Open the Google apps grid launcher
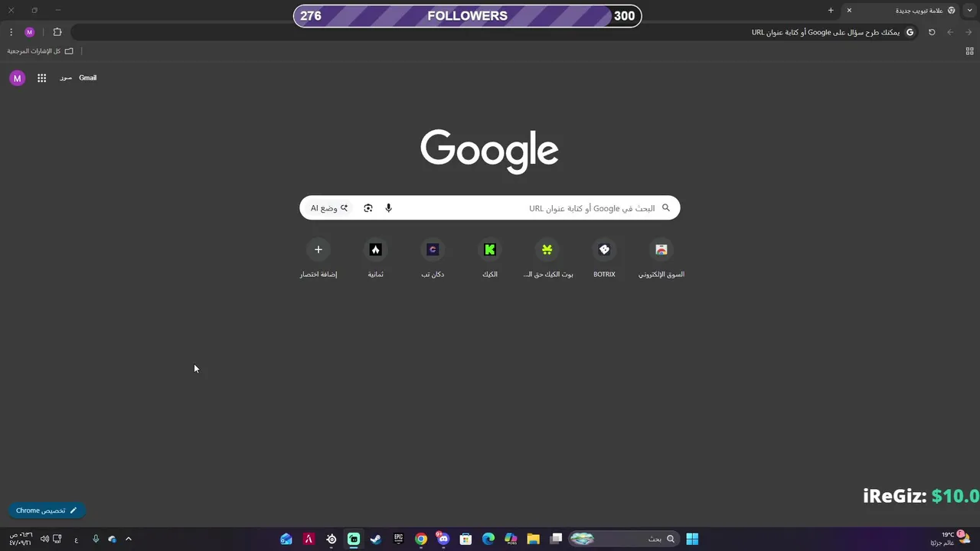The width and height of the screenshot is (980, 551). click(42, 78)
